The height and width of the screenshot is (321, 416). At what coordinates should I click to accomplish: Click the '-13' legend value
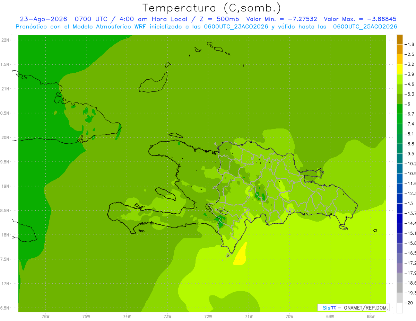[409, 203]
